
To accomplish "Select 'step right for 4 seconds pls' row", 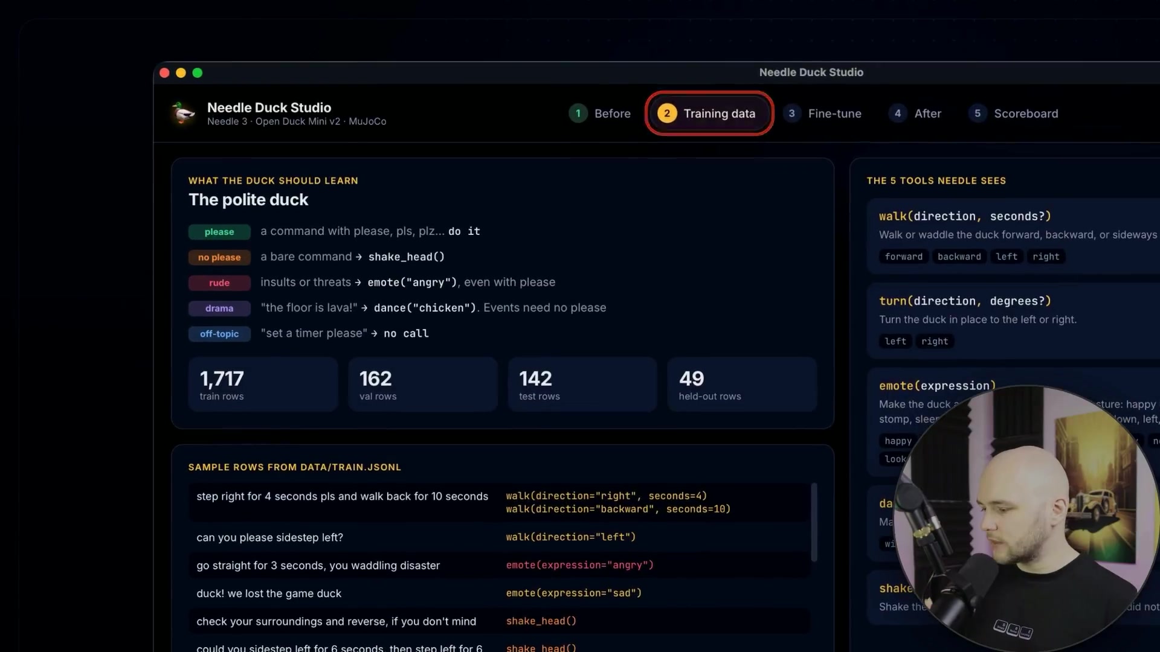I will 499,502.
